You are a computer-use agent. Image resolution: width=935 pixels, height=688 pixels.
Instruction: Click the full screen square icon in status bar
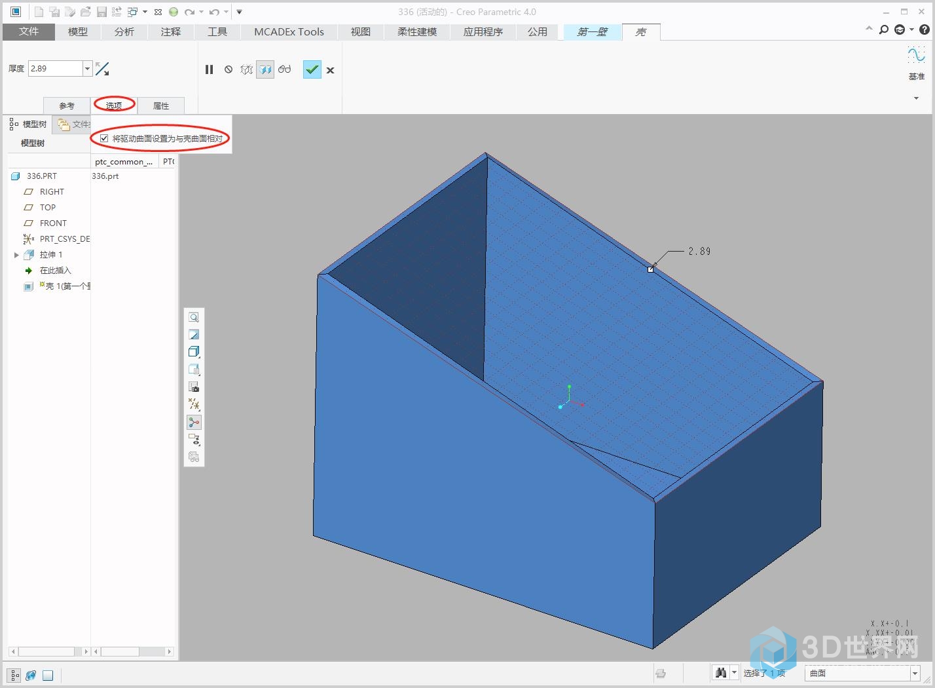pyautogui.click(x=48, y=675)
